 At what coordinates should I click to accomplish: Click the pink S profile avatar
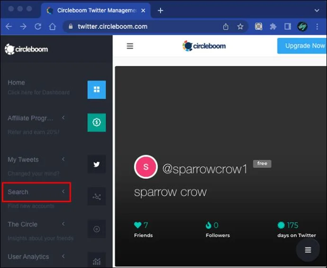click(146, 167)
